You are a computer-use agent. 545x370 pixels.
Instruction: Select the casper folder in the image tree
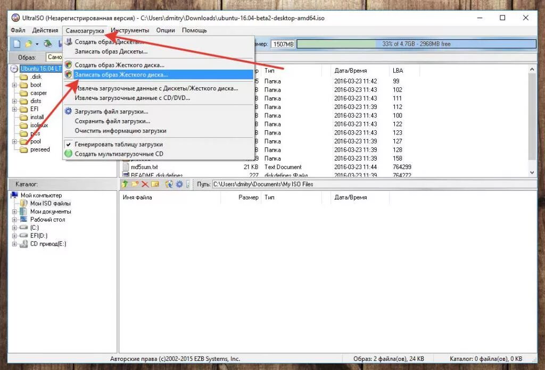pos(38,93)
